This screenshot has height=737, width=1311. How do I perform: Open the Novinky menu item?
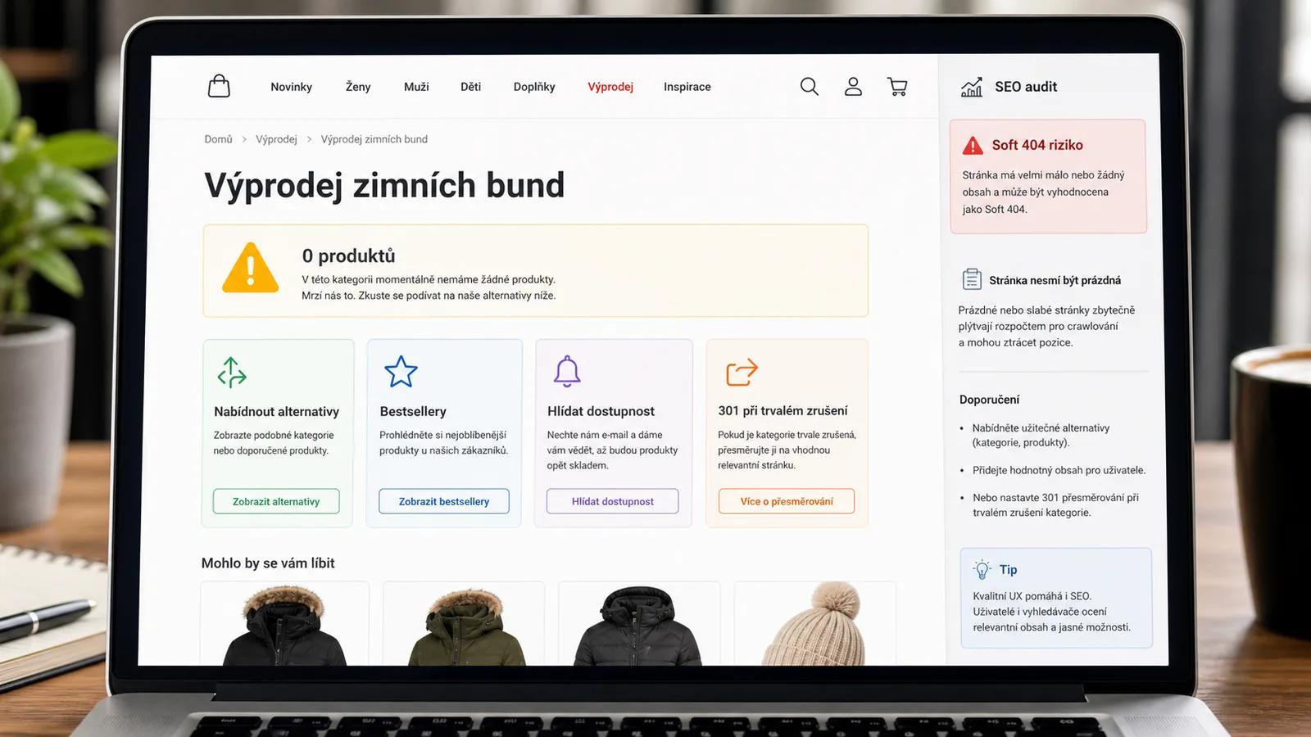click(x=291, y=87)
